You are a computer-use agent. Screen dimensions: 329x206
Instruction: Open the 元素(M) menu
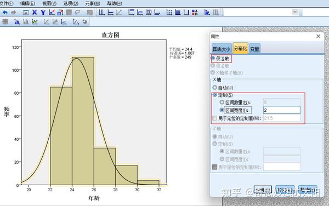point(93,3)
